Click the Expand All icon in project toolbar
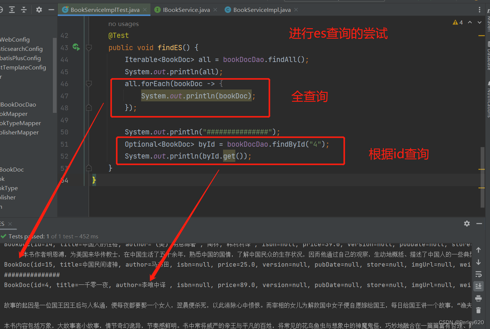 click(12, 10)
